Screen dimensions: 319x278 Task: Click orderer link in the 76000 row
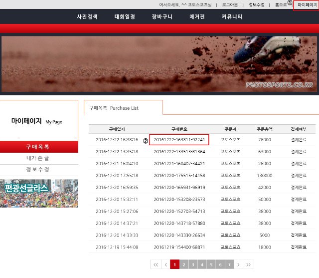pos(230,140)
